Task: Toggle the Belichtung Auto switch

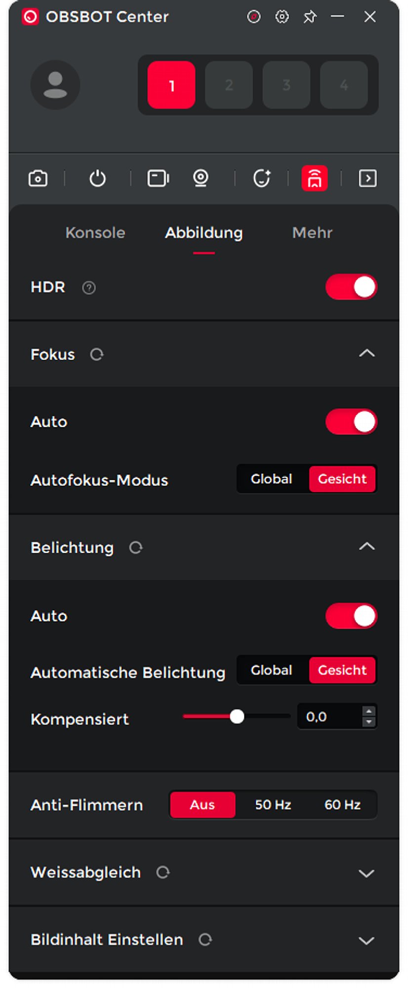Action: coord(351,616)
